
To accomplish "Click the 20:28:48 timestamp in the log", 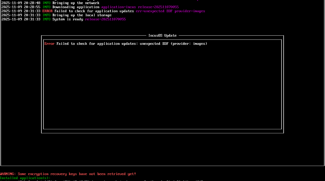I will point(32,3).
